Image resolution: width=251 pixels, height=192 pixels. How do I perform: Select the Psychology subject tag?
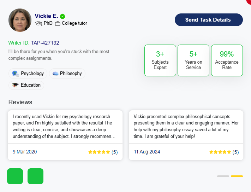[x=28, y=74]
